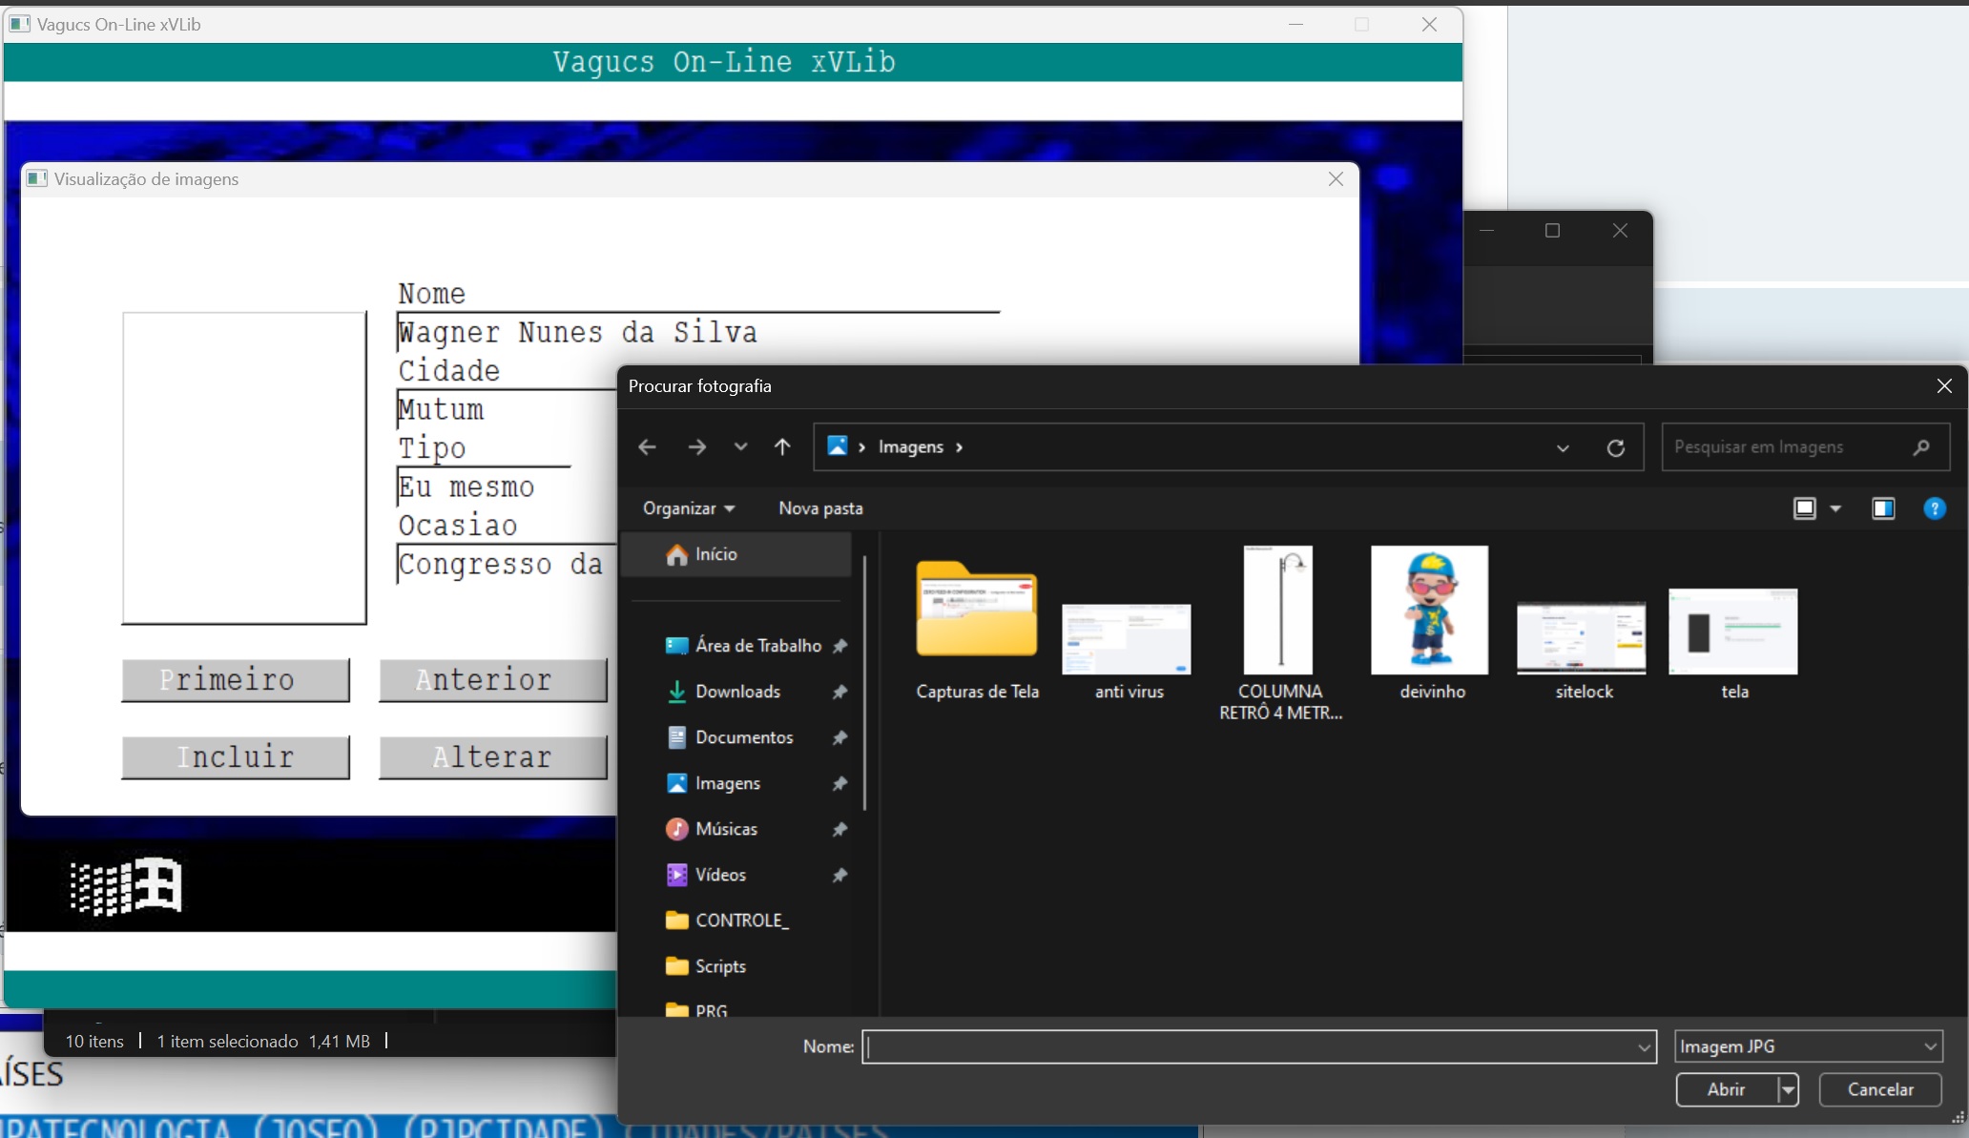This screenshot has width=1969, height=1138.
Task: Click Nova pasta in the toolbar
Action: tap(820, 508)
